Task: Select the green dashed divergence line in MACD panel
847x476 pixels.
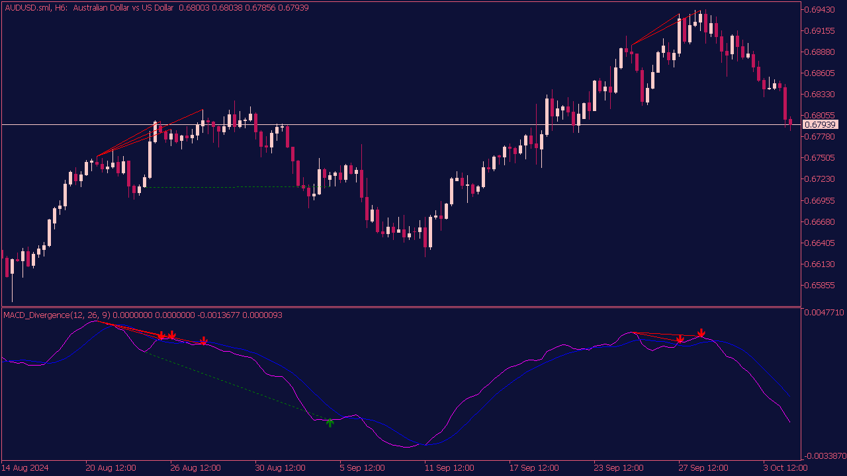Action: pos(238,385)
